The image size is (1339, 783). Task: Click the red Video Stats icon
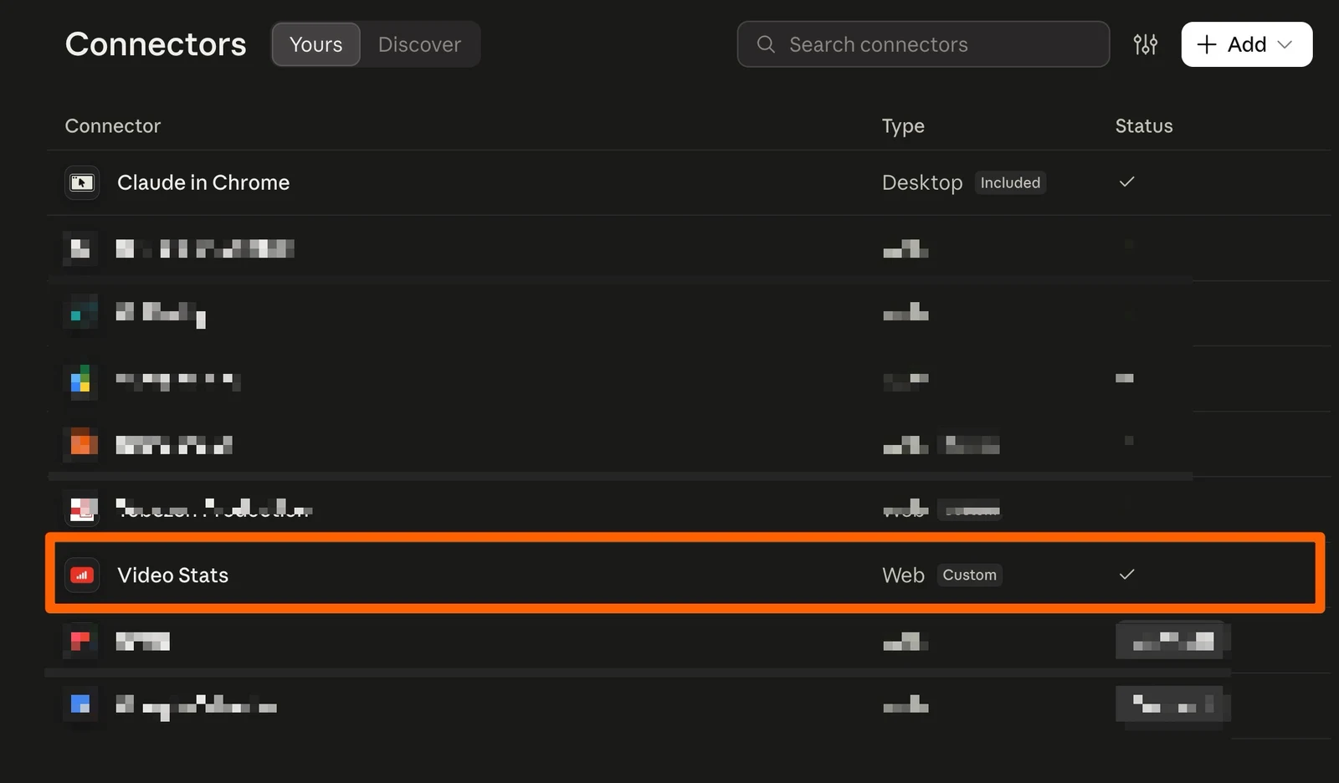(82, 575)
